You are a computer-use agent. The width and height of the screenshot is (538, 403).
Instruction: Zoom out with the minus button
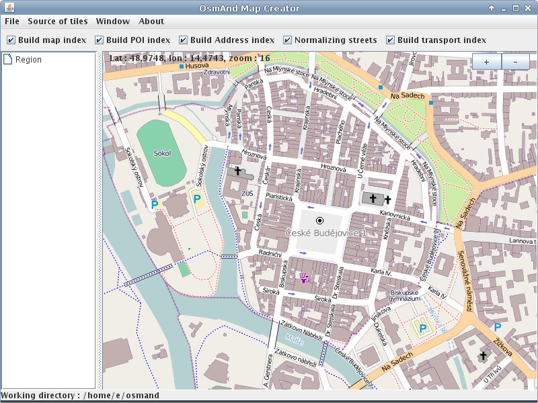tap(515, 62)
